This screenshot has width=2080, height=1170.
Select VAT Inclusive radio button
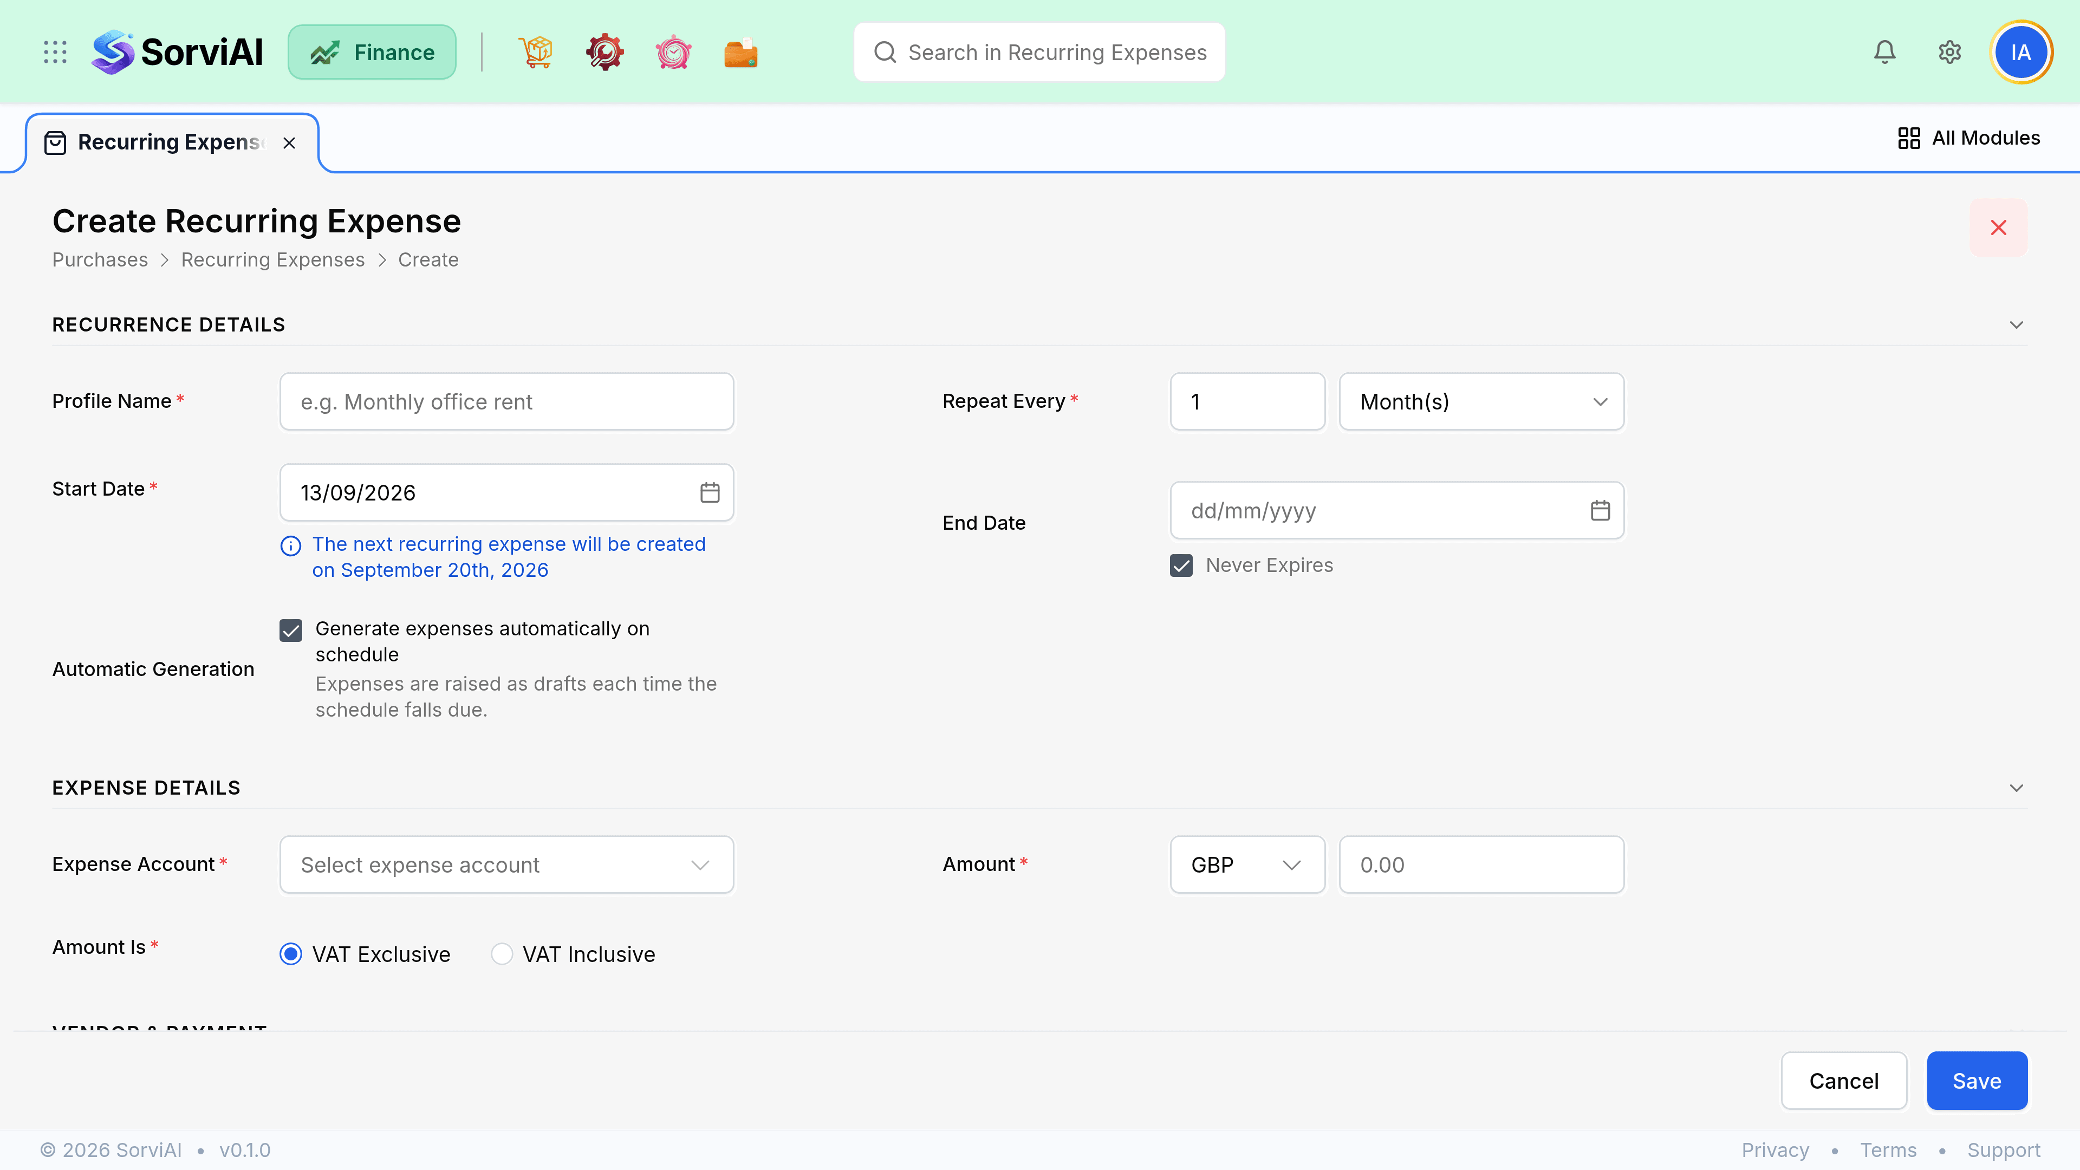[x=502, y=954]
